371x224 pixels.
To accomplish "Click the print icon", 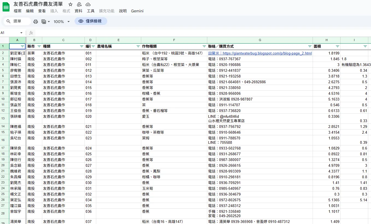I will tap(36, 21).
